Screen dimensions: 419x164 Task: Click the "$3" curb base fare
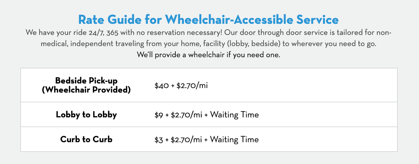pos(159,140)
